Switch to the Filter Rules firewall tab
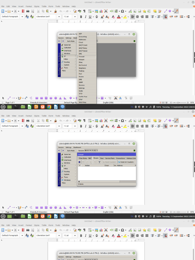This screenshot has width=195, height=260. pos(83,158)
